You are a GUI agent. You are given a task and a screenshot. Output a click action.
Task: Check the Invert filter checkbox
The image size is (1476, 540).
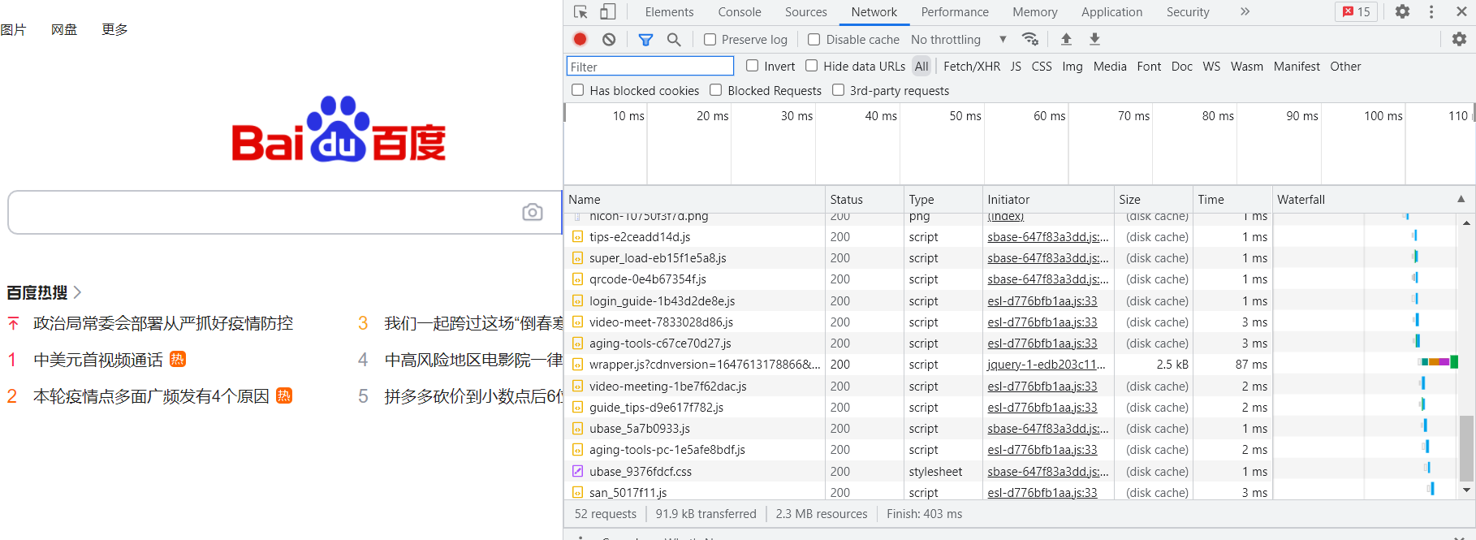pos(752,66)
